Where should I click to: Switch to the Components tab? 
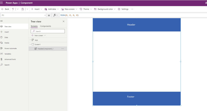click(x=46, y=26)
